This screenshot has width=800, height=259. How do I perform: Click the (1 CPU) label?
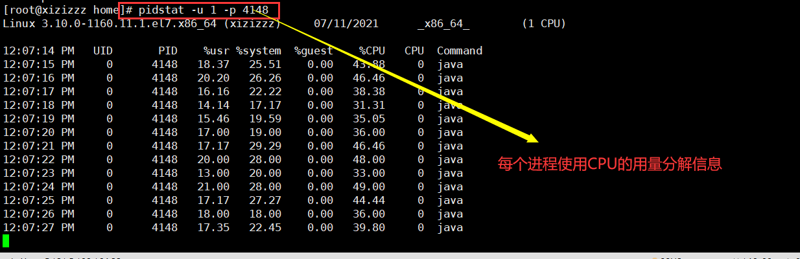coord(544,24)
